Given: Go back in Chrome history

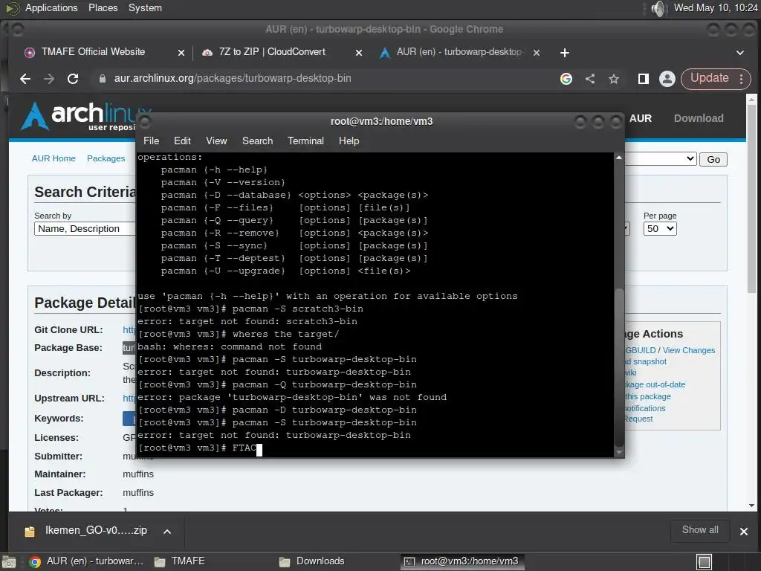Looking at the screenshot, I should [25, 79].
